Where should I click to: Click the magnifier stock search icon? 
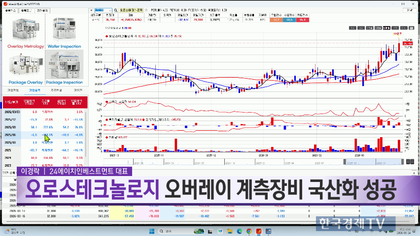(x=116, y=10)
